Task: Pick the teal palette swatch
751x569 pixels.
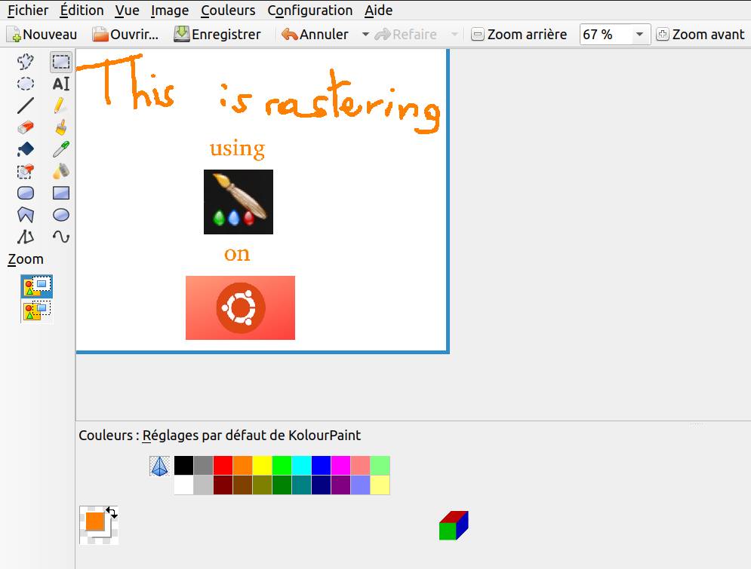Action: 302,485
